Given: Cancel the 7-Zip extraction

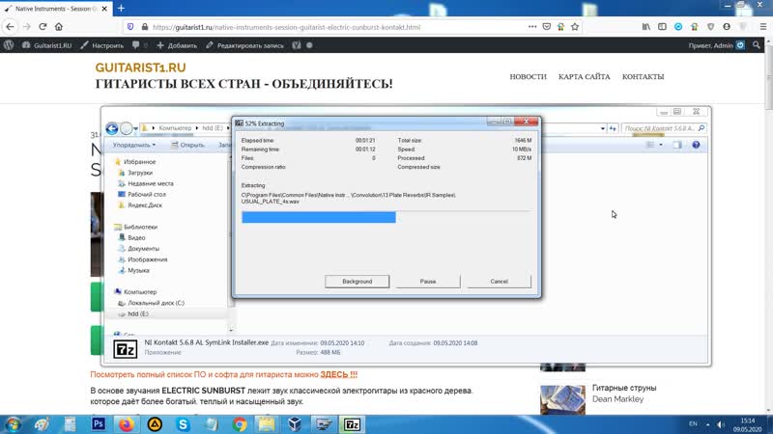Looking at the screenshot, I should pyautogui.click(x=499, y=282).
